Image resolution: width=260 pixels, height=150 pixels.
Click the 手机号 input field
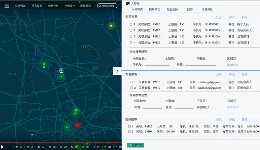pos(157,65)
